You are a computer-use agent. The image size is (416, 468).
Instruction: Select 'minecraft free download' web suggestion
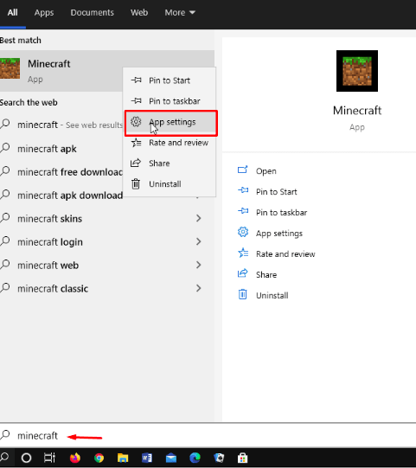pyautogui.click(x=61, y=172)
